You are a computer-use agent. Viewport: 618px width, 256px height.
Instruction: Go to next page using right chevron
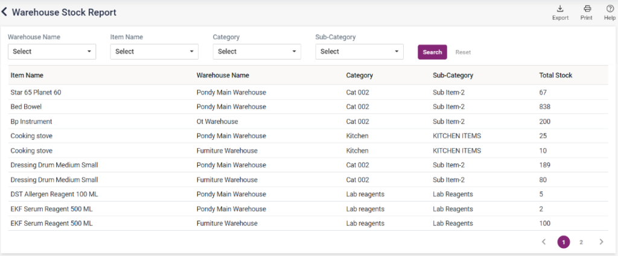tap(601, 242)
